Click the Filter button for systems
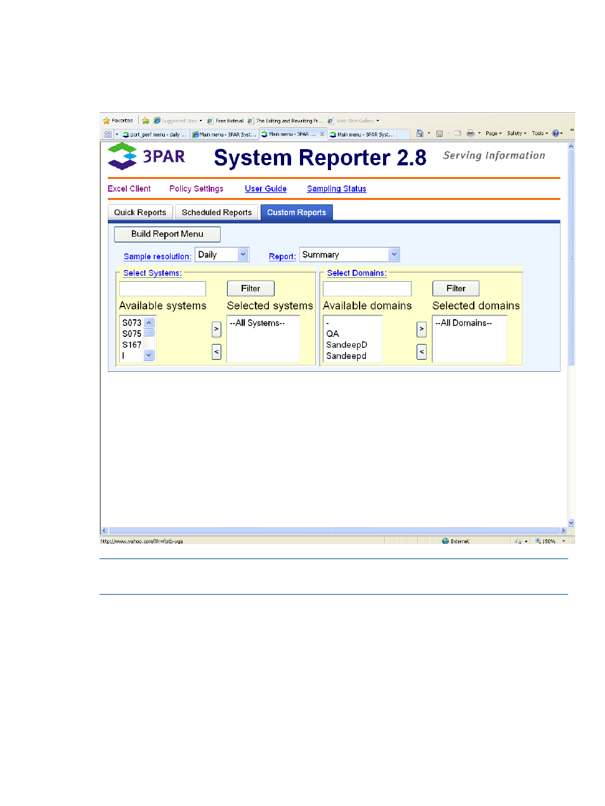Image resolution: width=605 pixels, height=806 pixels. (x=250, y=289)
